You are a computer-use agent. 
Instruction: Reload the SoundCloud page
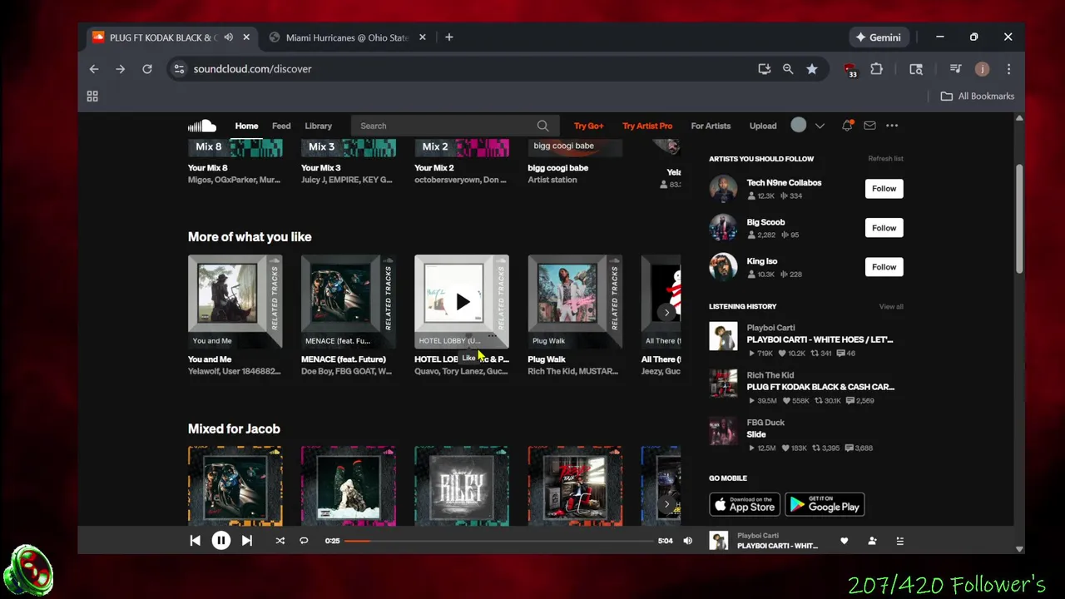tap(147, 69)
